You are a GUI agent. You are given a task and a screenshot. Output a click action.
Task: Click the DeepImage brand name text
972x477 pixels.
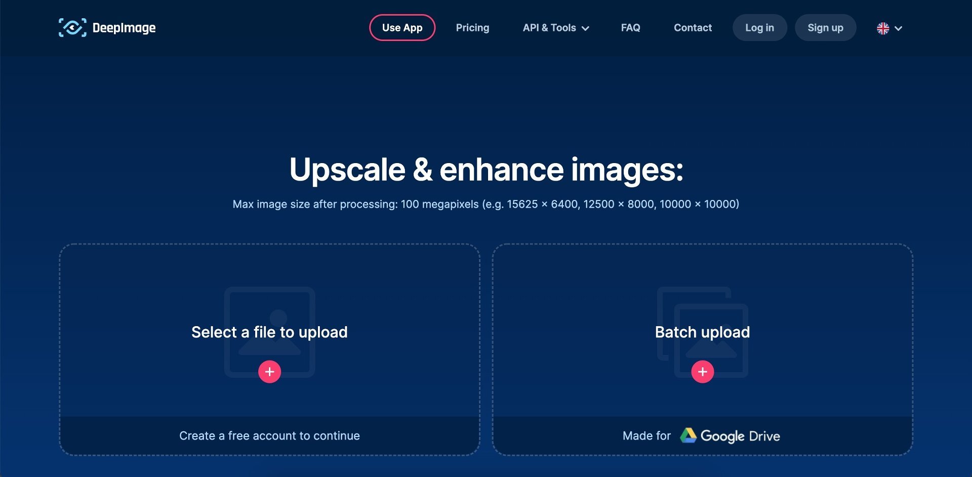pos(124,28)
